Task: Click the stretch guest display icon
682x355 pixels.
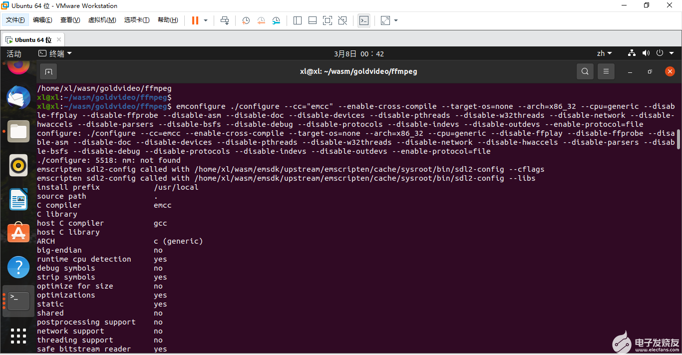Action: pos(385,20)
